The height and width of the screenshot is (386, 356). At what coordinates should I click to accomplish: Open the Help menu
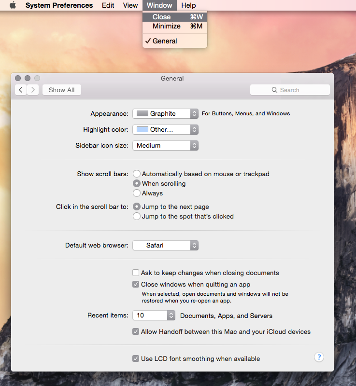click(188, 5)
